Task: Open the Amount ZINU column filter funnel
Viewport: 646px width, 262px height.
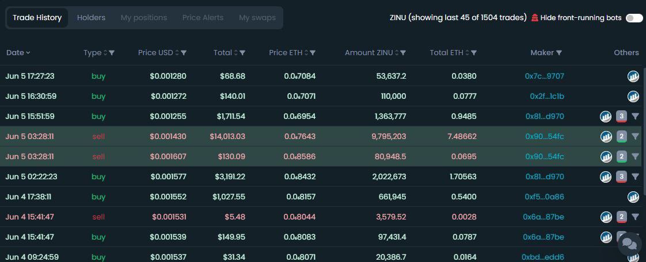Action: click(x=403, y=53)
